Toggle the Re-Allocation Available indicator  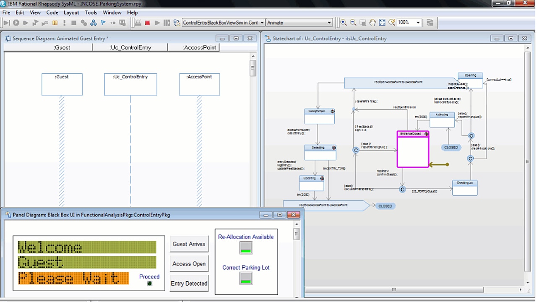point(246,247)
